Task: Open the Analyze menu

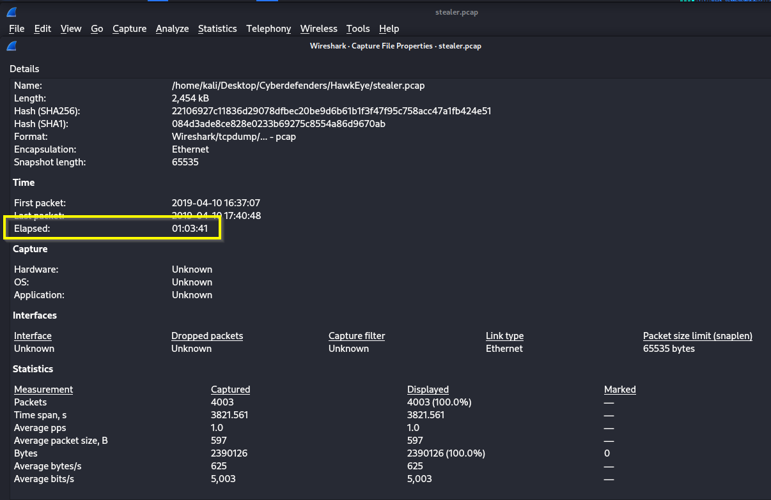Action: coord(172,29)
